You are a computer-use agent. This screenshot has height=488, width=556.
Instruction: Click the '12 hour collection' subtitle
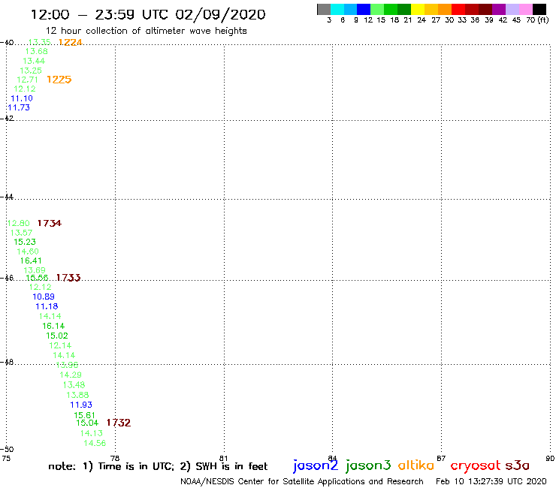pyautogui.click(x=146, y=31)
